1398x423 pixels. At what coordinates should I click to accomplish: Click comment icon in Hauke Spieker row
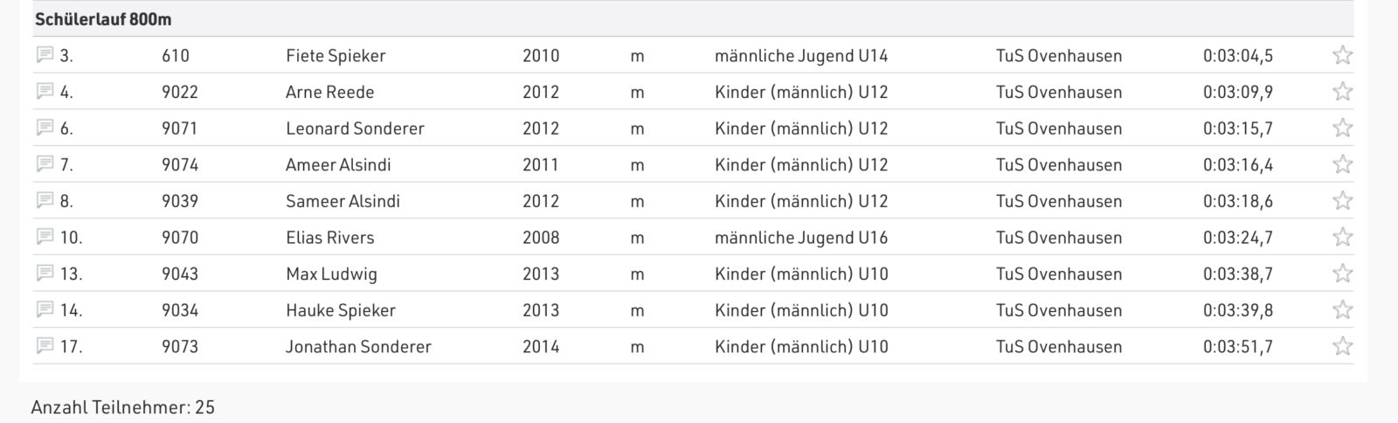click(45, 309)
